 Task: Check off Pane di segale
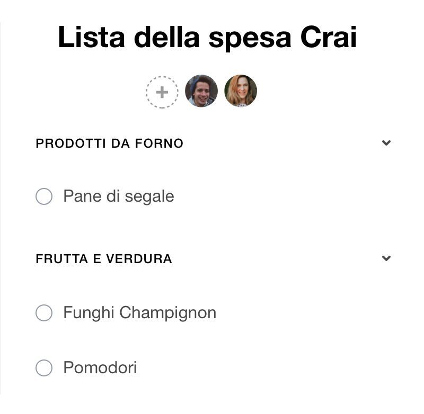click(x=44, y=196)
